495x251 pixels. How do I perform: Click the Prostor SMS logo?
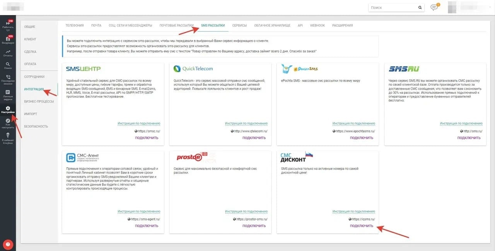point(192,157)
